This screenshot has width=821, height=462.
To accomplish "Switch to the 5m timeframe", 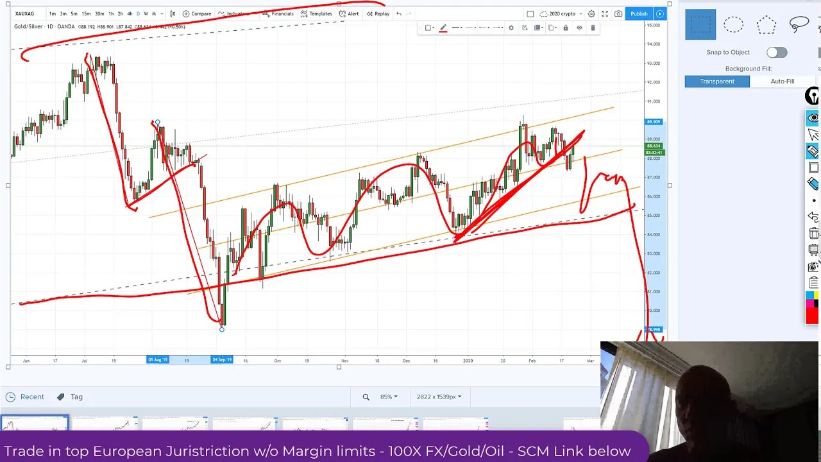I will [x=74, y=13].
